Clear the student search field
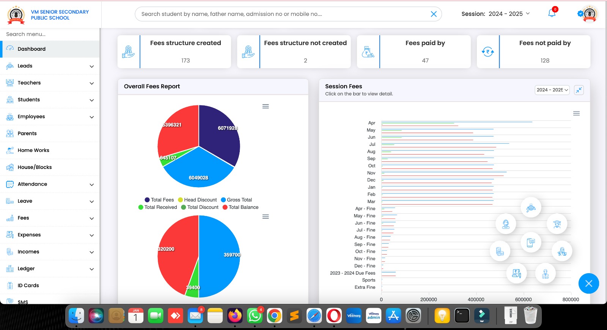 pos(434,14)
